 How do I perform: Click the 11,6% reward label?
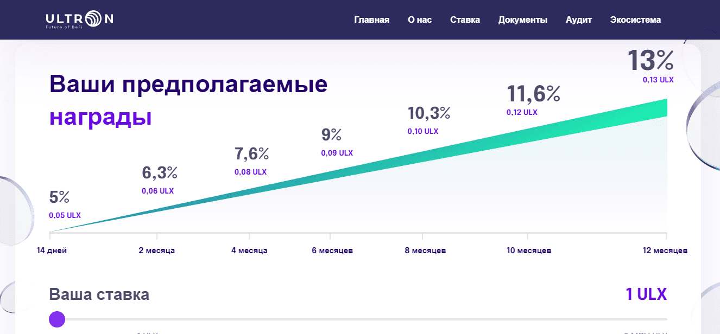(x=534, y=94)
